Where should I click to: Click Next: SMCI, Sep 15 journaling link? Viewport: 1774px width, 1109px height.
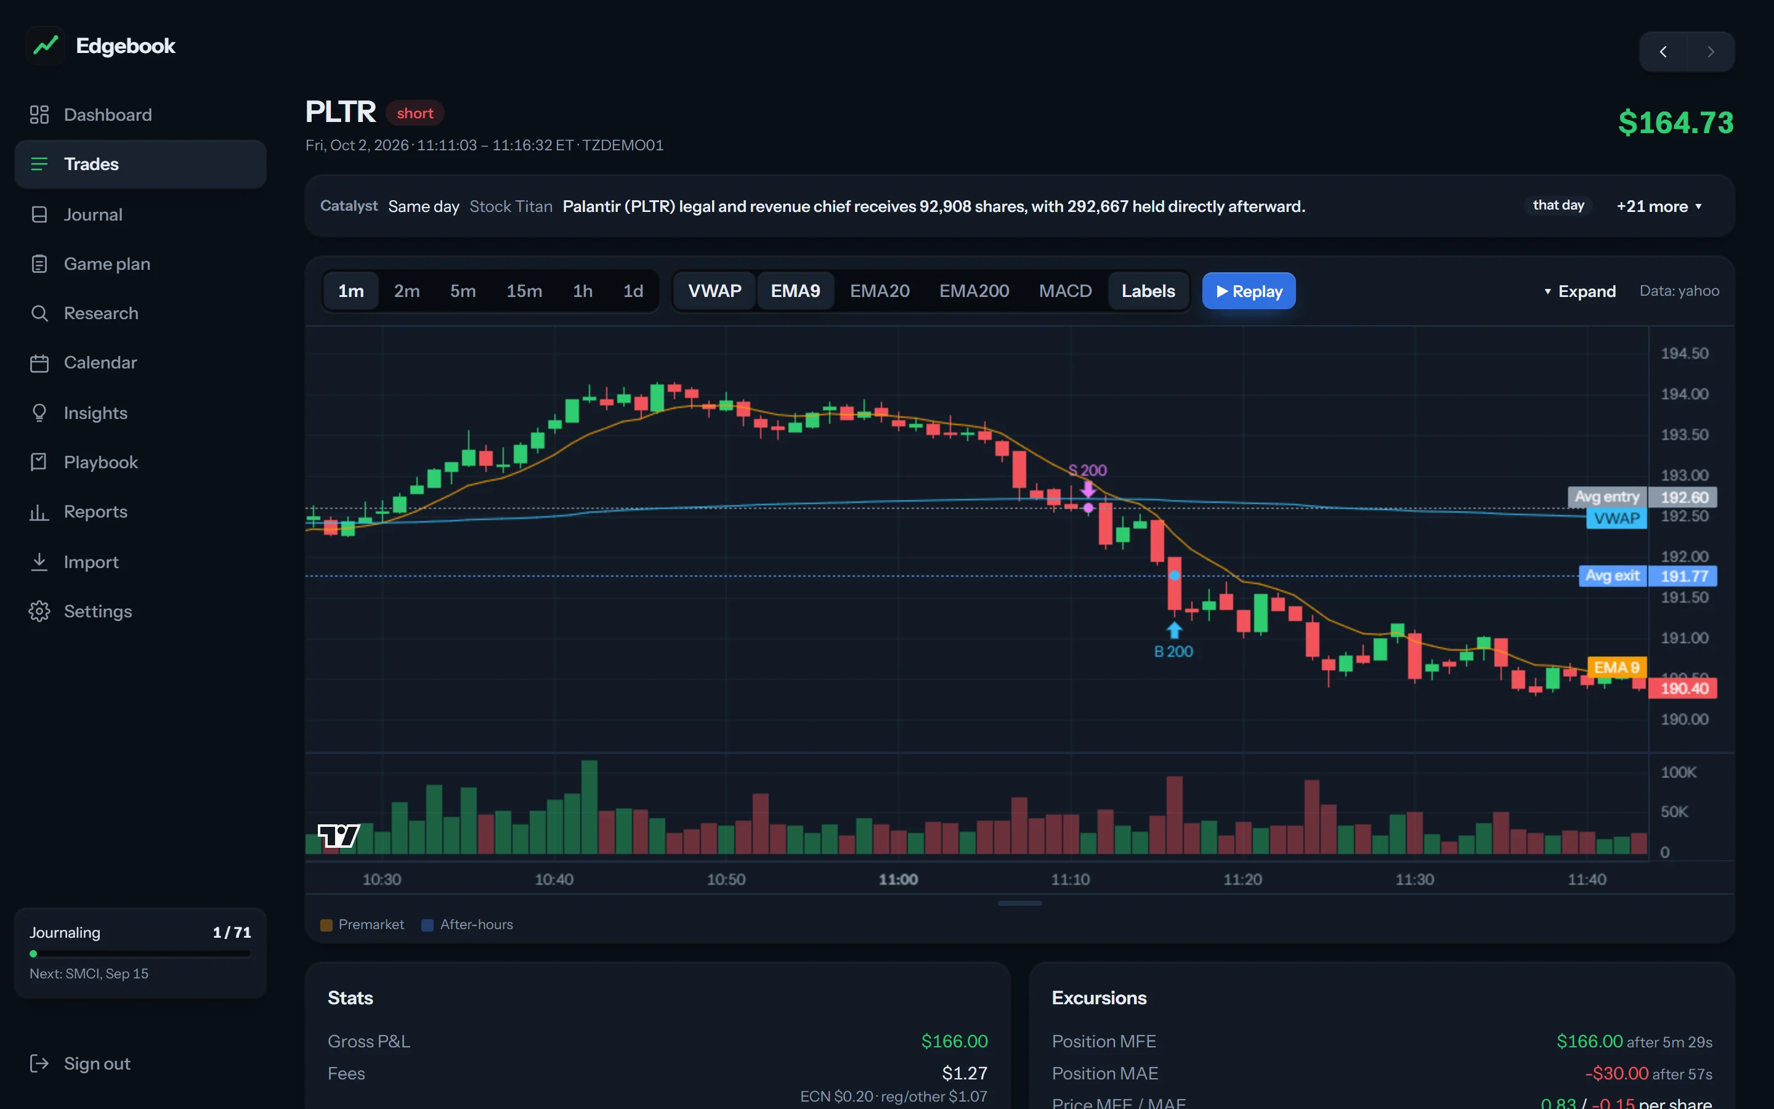[89, 973]
